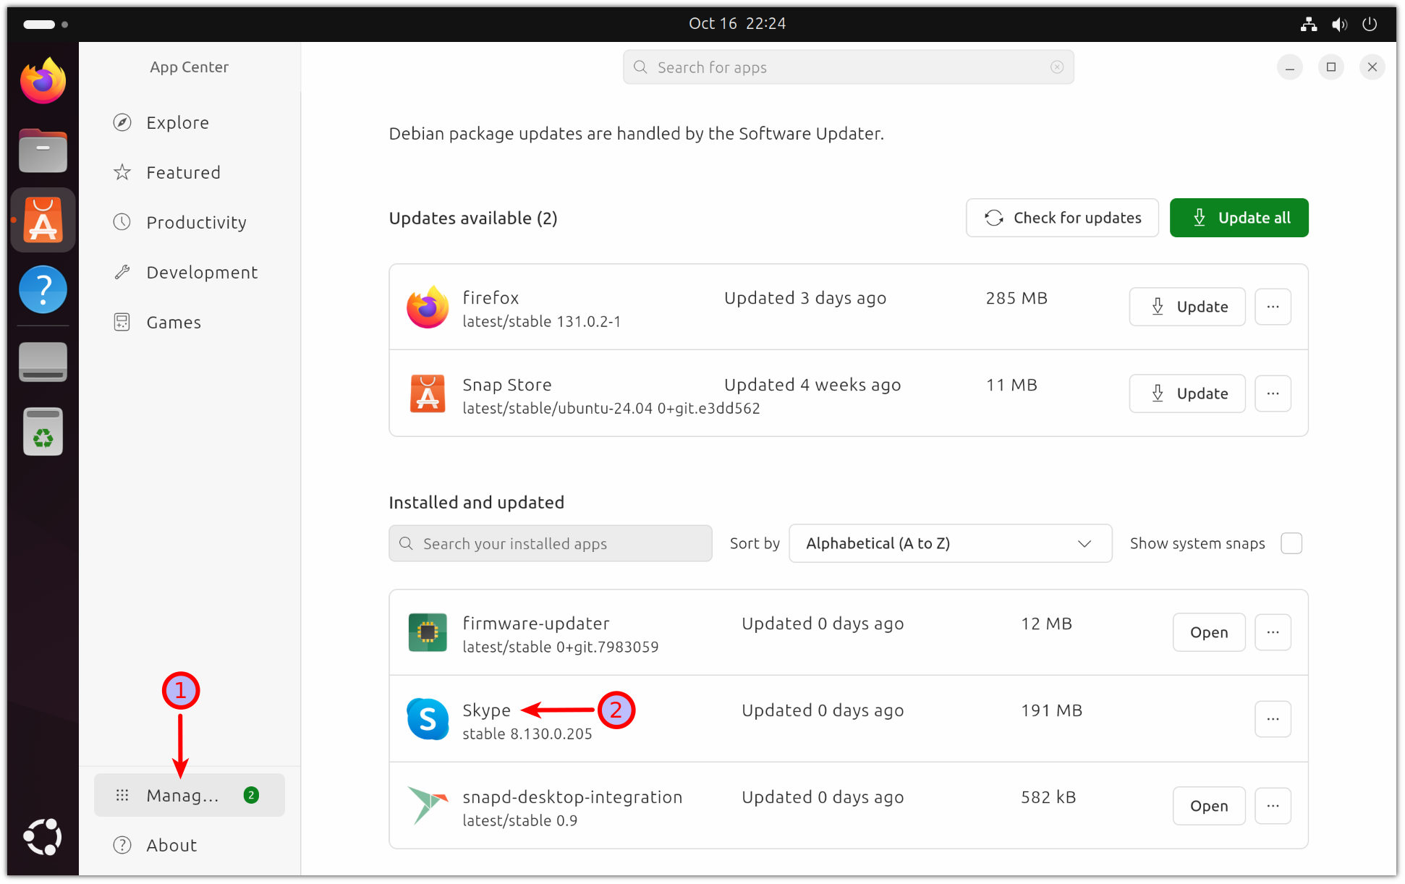The width and height of the screenshot is (1405, 884).
Task: Update the firefox snap
Action: pyautogui.click(x=1187, y=307)
